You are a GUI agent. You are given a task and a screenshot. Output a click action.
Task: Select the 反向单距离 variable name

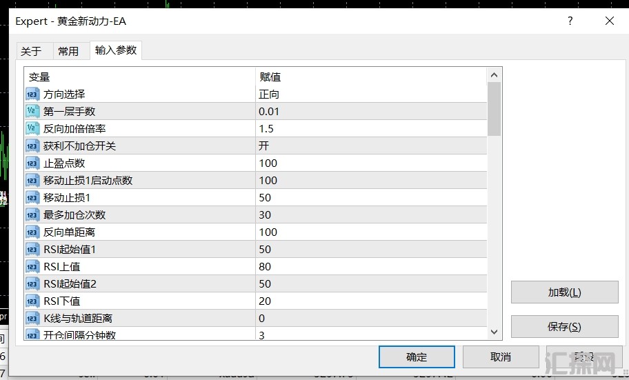click(x=70, y=232)
